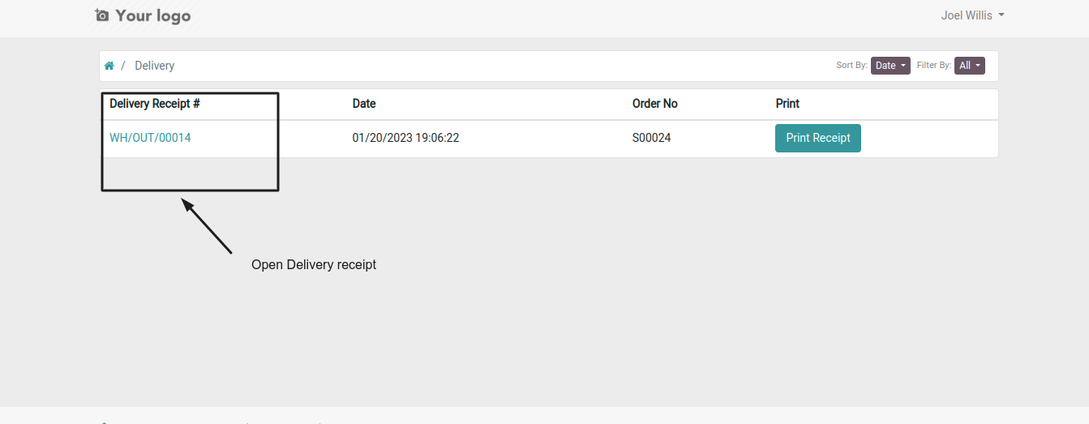Click the home icon in the breadcrumb
The height and width of the screenshot is (424, 1089).
tap(109, 66)
